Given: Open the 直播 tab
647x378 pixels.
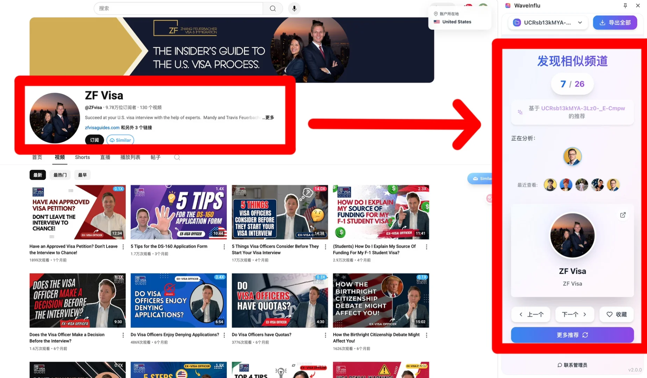Looking at the screenshot, I should pos(105,157).
